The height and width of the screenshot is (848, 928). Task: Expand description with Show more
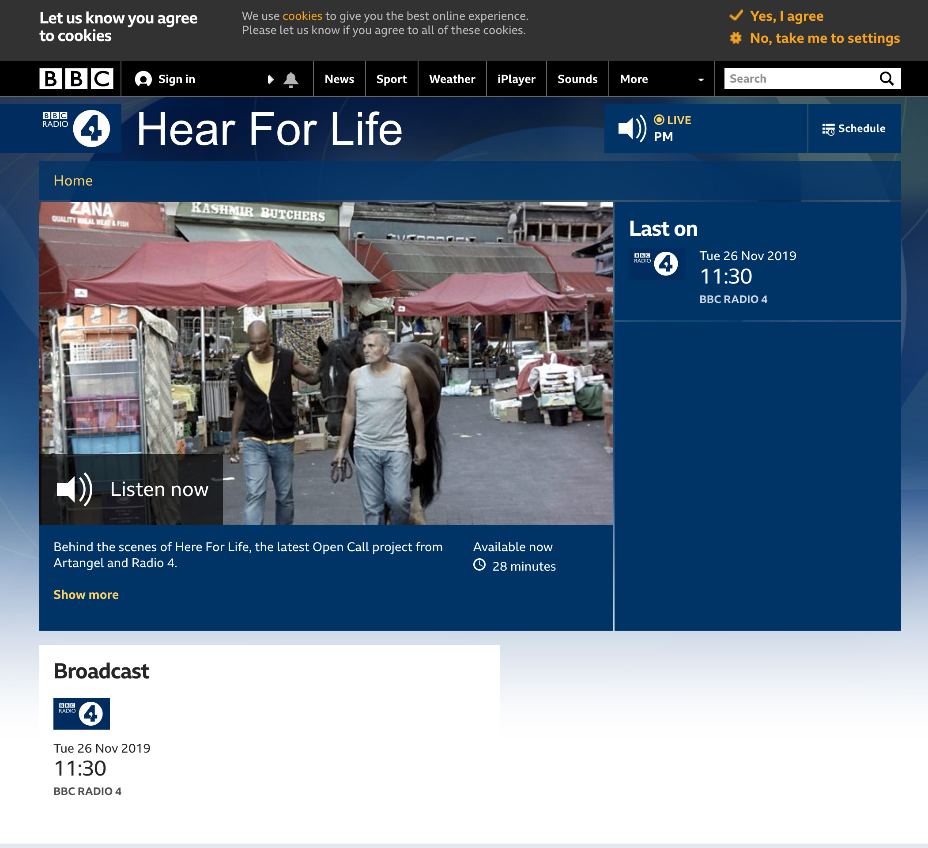pos(86,594)
